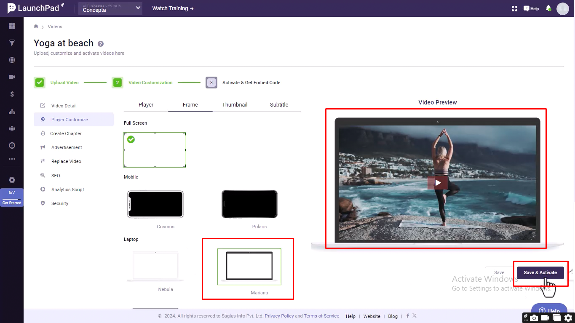Open Terms of Service link in footer
This screenshot has width=575, height=323.
point(321,316)
